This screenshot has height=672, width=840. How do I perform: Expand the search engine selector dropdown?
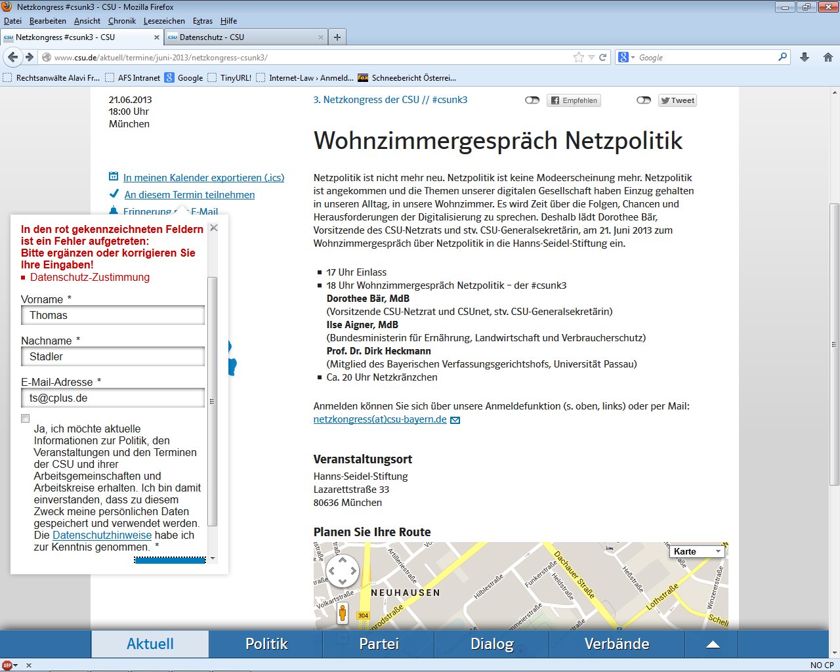point(626,57)
